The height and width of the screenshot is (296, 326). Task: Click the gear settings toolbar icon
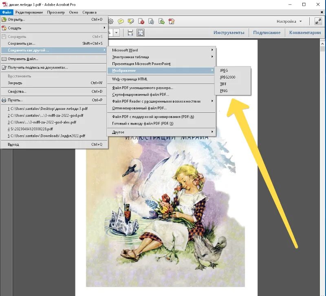[x=111, y=22]
